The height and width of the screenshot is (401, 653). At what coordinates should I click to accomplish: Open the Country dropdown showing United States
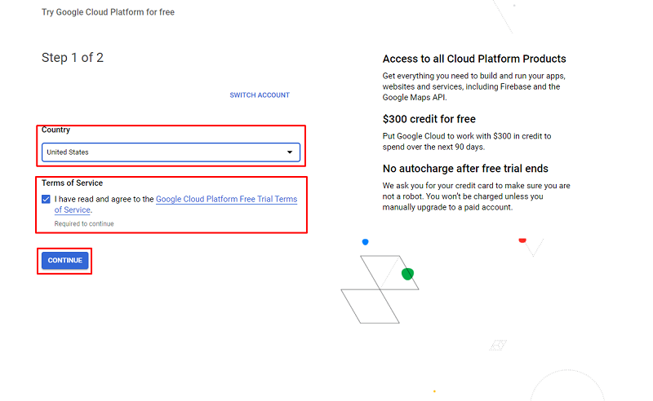[171, 152]
